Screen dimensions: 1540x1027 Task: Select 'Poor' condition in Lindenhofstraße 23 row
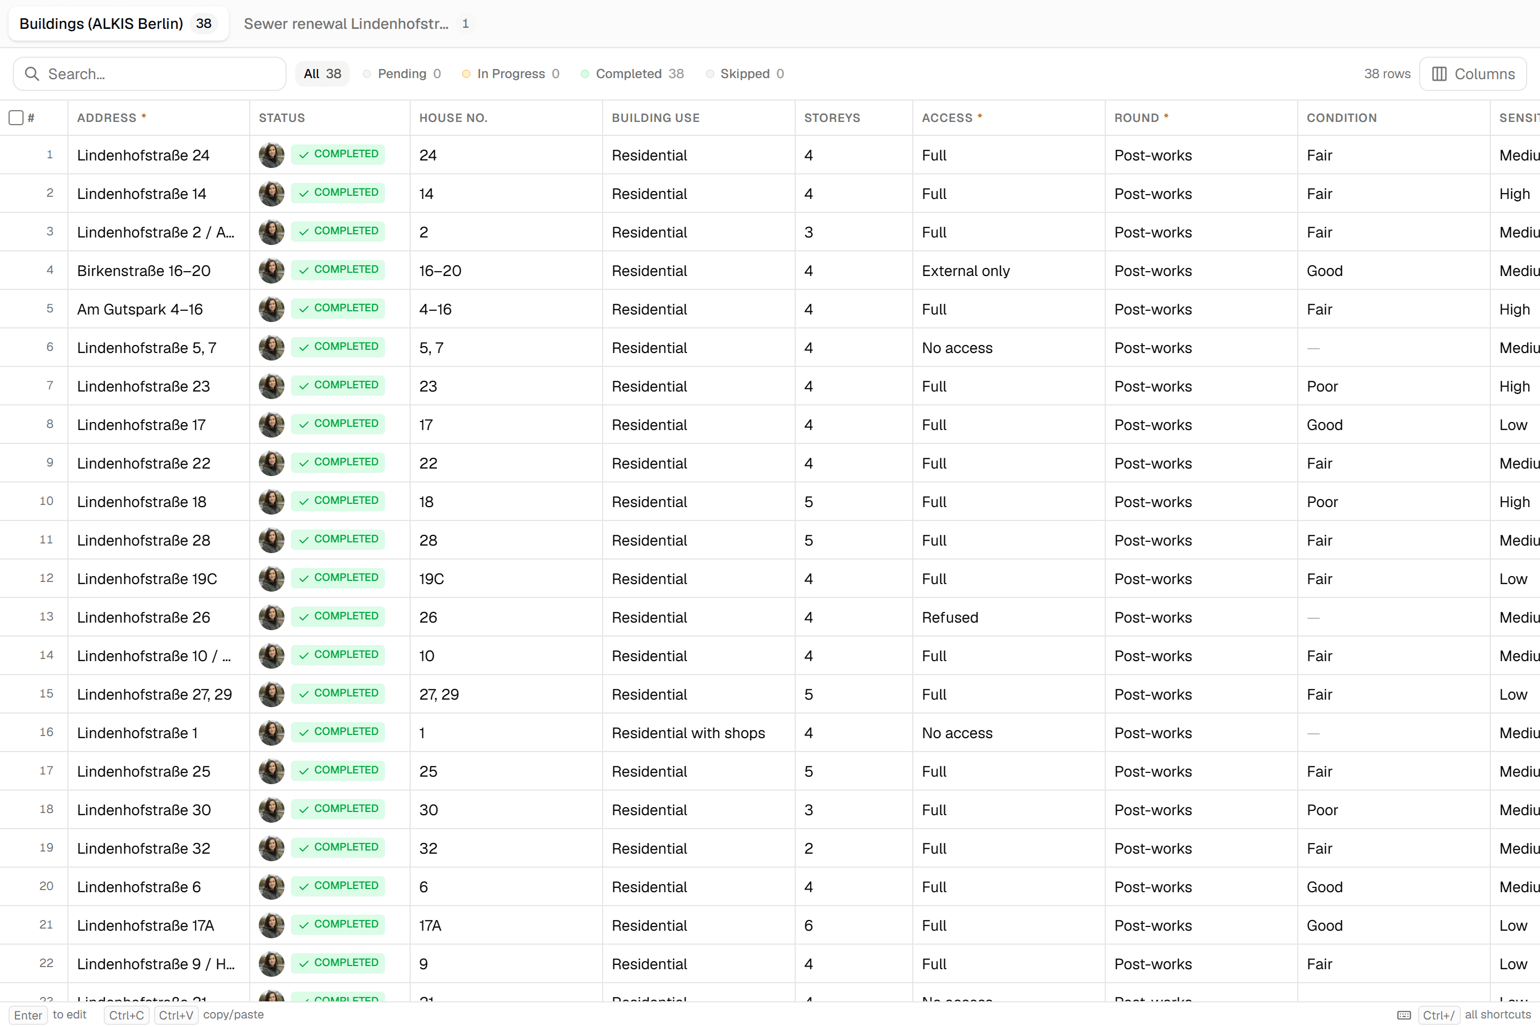[1394, 386]
